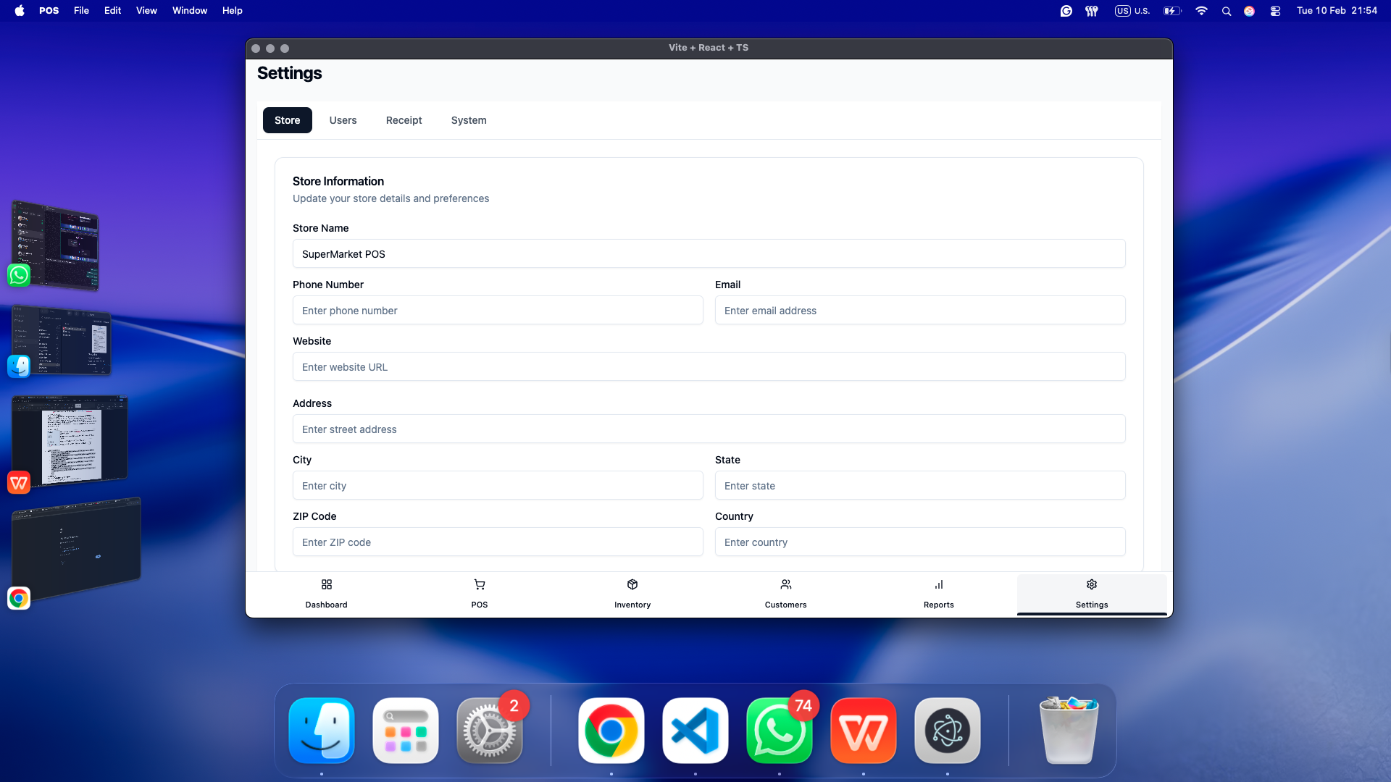Open WhatsApp from the Dock

pos(779,730)
